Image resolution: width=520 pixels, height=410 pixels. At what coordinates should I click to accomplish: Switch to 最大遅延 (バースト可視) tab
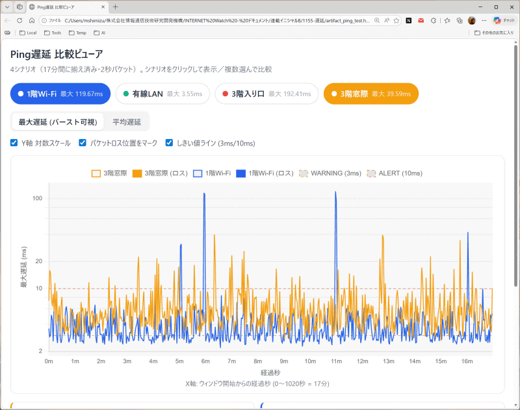click(58, 122)
